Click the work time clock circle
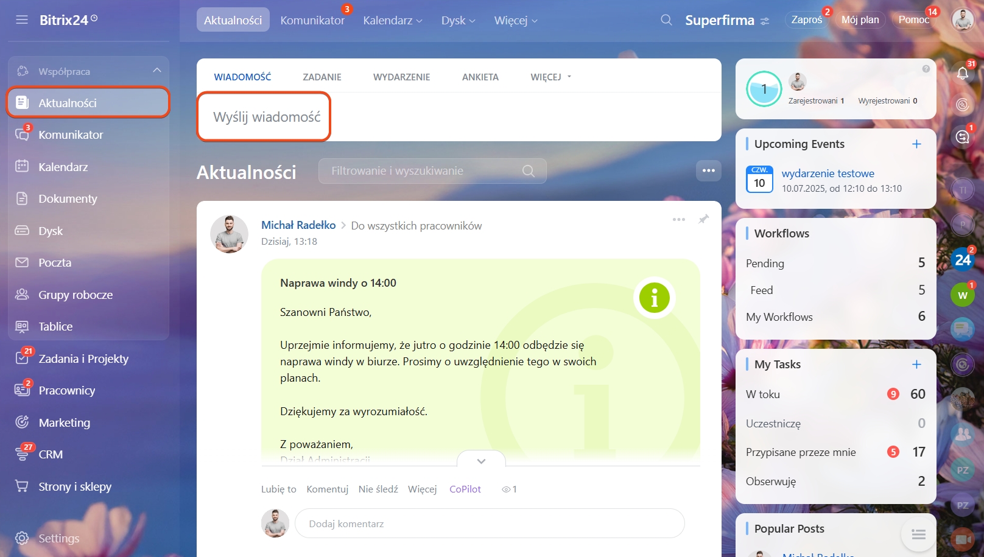984x557 pixels. 764,89
